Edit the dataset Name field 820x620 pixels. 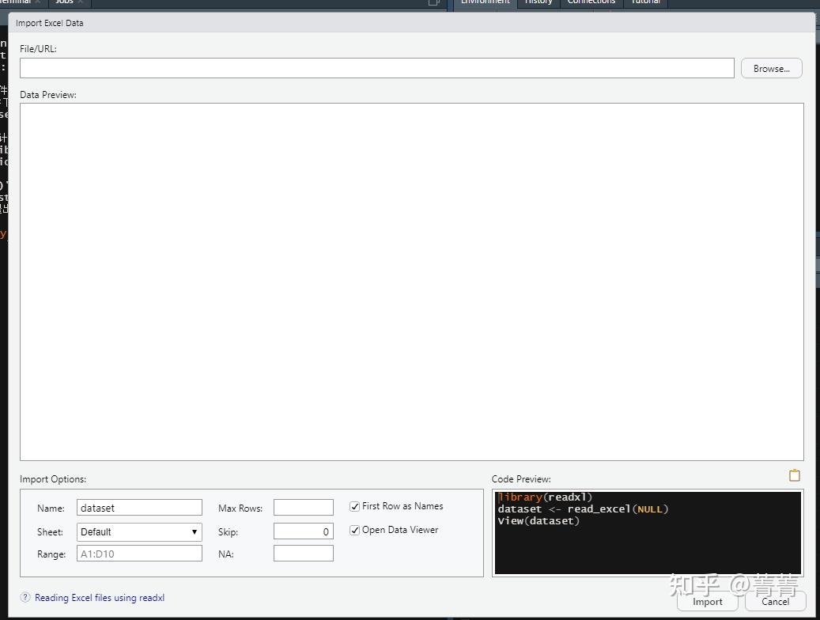[x=139, y=507]
